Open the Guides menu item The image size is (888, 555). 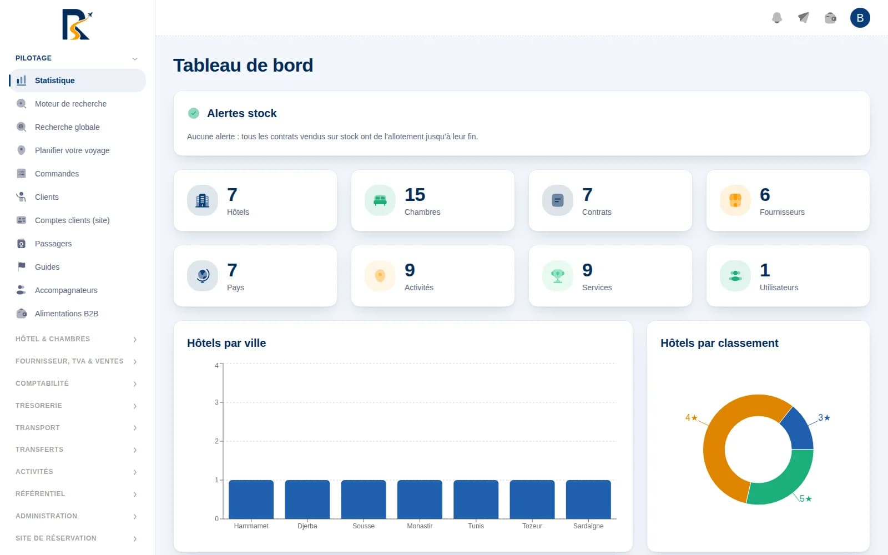point(77,267)
